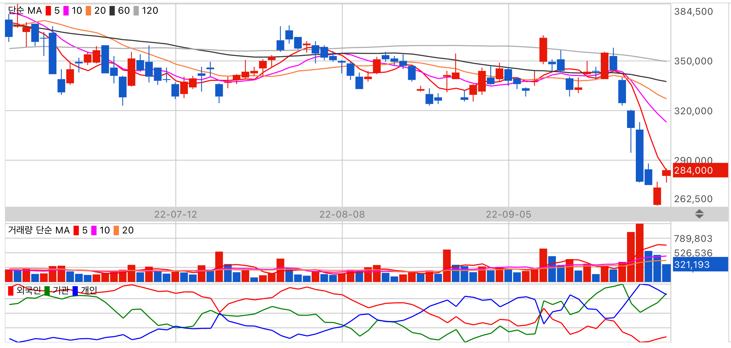
Task: Click the 789,803 volume axis label
Action: [x=693, y=239]
